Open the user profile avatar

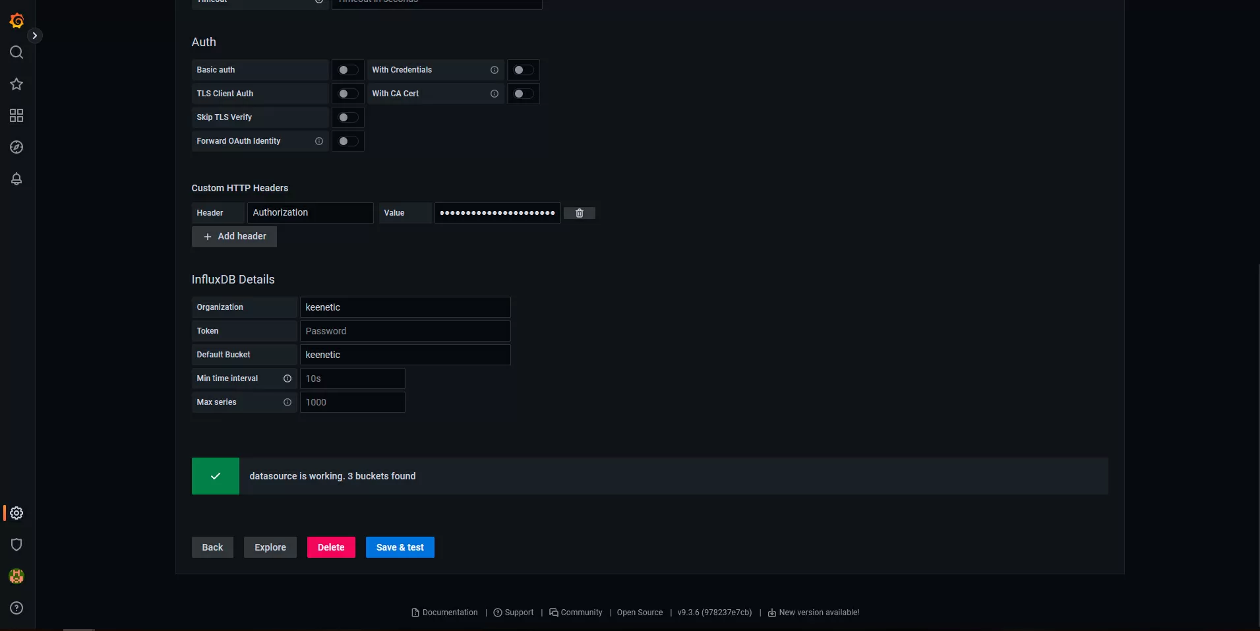click(16, 576)
